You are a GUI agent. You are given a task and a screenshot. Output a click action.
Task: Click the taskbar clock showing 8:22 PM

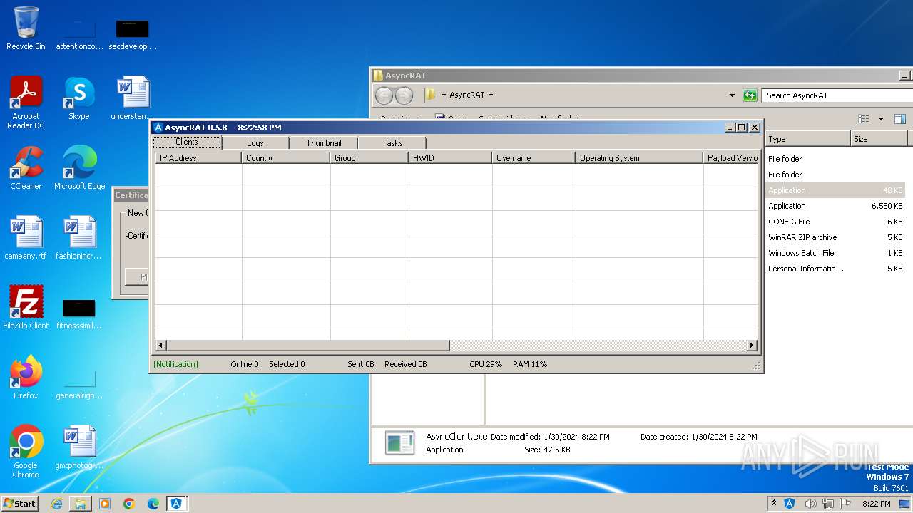(877, 504)
